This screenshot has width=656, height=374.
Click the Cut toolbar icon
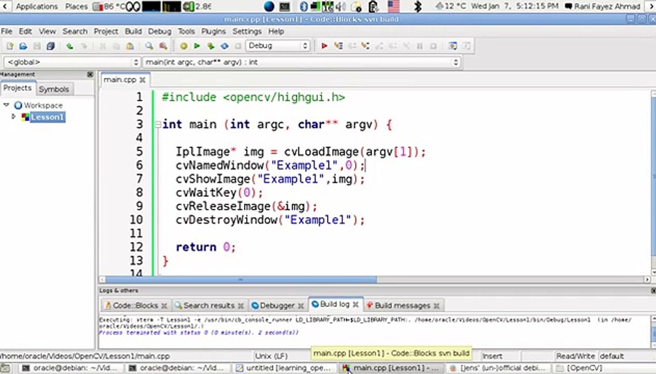coord(103,46)
